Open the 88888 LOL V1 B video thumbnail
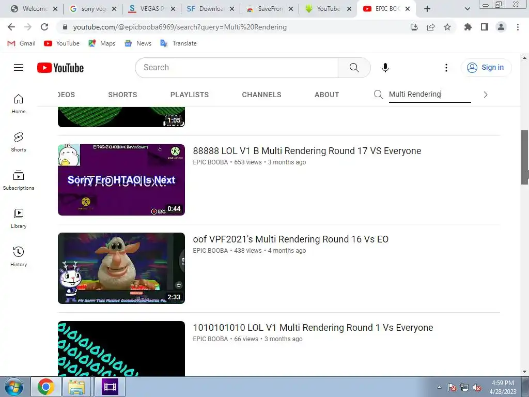529x397 pixels. pos(121,179)
